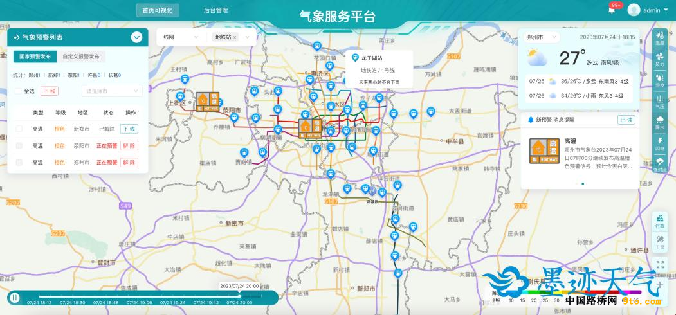The image size is (676, 315).
Task: Click the 高温 alert description text
Action: click(x=598, y=158)
